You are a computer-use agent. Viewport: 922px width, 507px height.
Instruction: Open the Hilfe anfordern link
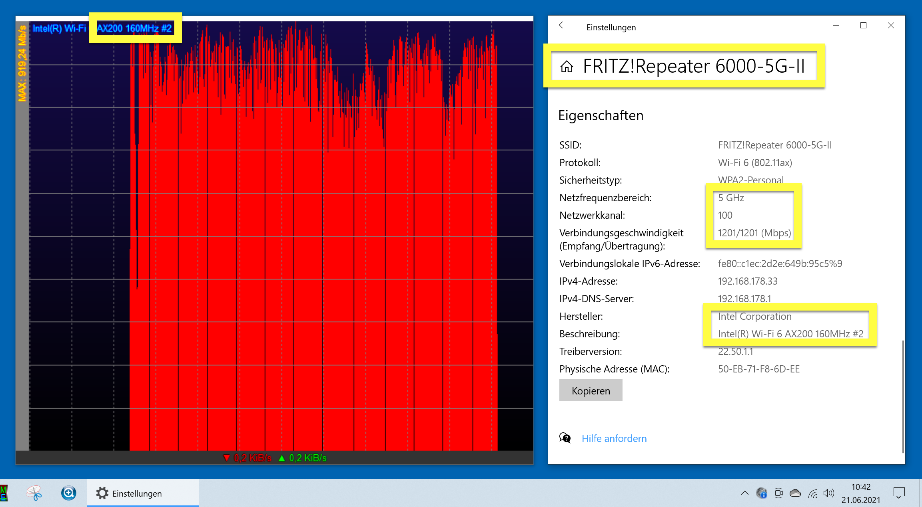click(x=614, y=438)
